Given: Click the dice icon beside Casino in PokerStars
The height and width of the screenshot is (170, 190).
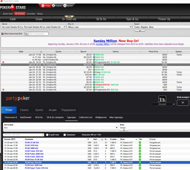Looking at the screenshot, I should coord(53,6).
